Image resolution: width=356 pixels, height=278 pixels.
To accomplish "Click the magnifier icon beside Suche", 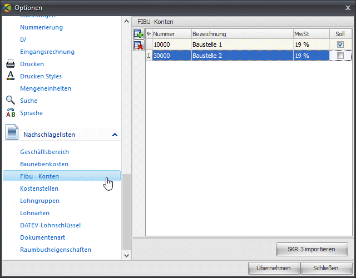I will (11, 100).
